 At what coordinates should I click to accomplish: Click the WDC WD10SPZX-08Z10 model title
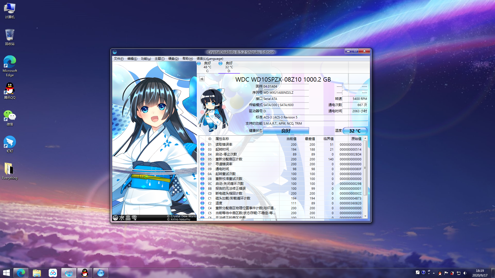(x=283, y=80)
